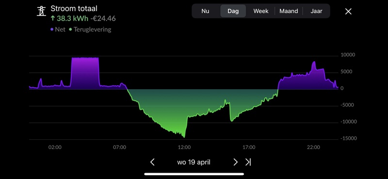Switch to the Week tab
Image resolution: width=388 pixels, height=179 pixels.
point(261,11)
